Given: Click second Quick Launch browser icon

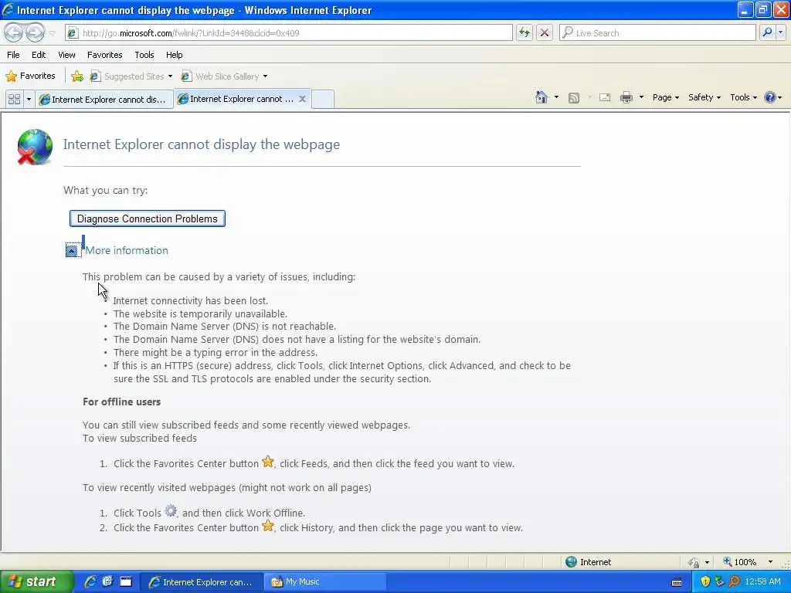Looking at the screenshot, I should click(107, 581).
